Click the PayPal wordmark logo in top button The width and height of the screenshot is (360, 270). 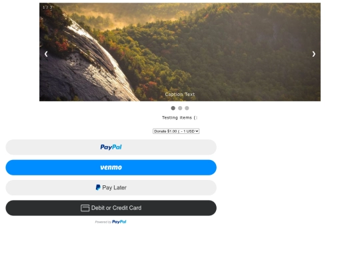[x=111, y=147]
